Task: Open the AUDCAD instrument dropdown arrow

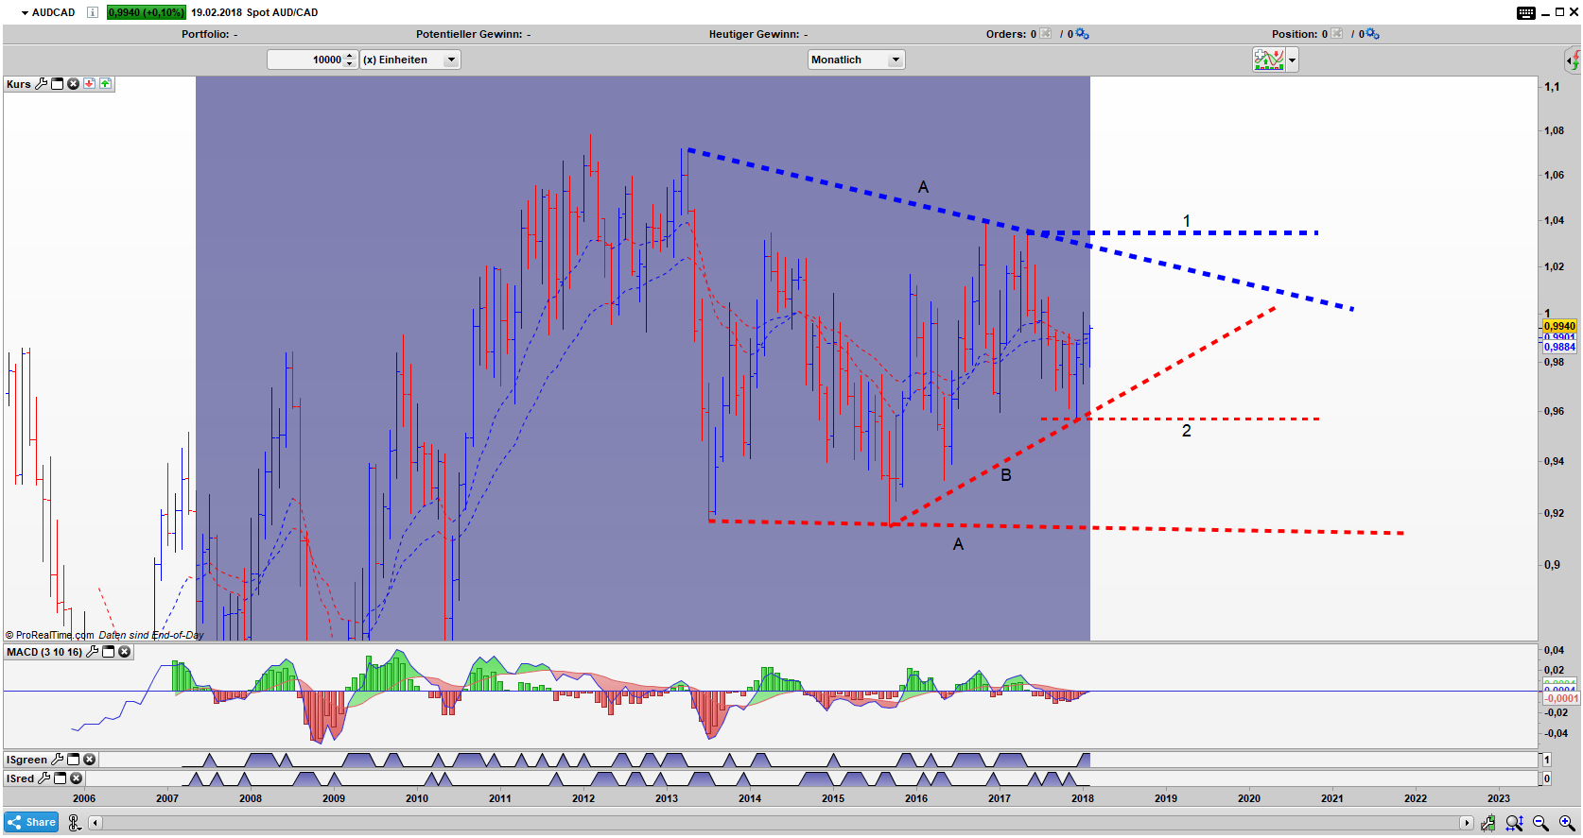Action: tap(25, 13)
